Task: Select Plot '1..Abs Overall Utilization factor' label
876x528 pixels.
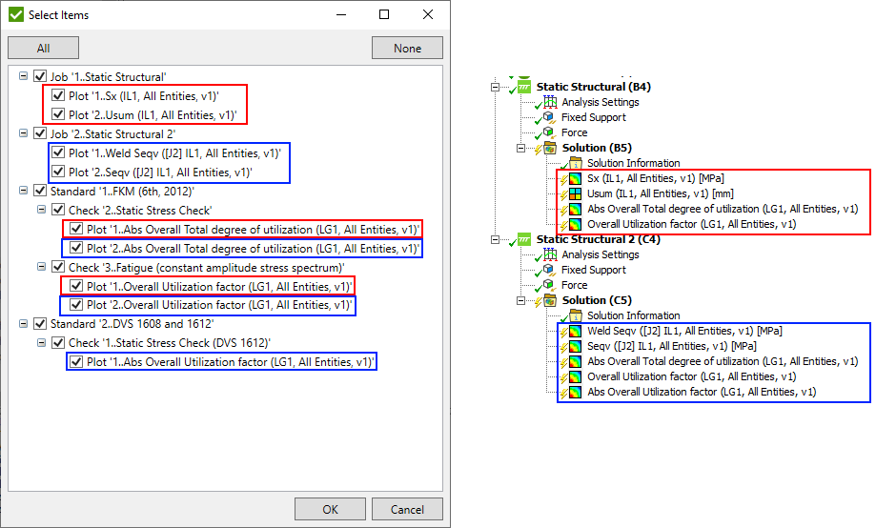Action: (x=229, y=362)
